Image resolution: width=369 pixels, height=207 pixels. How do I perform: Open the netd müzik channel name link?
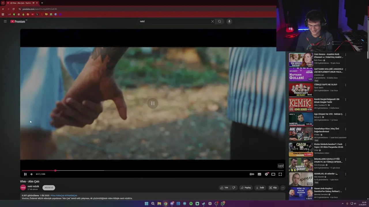coord(33,186)
